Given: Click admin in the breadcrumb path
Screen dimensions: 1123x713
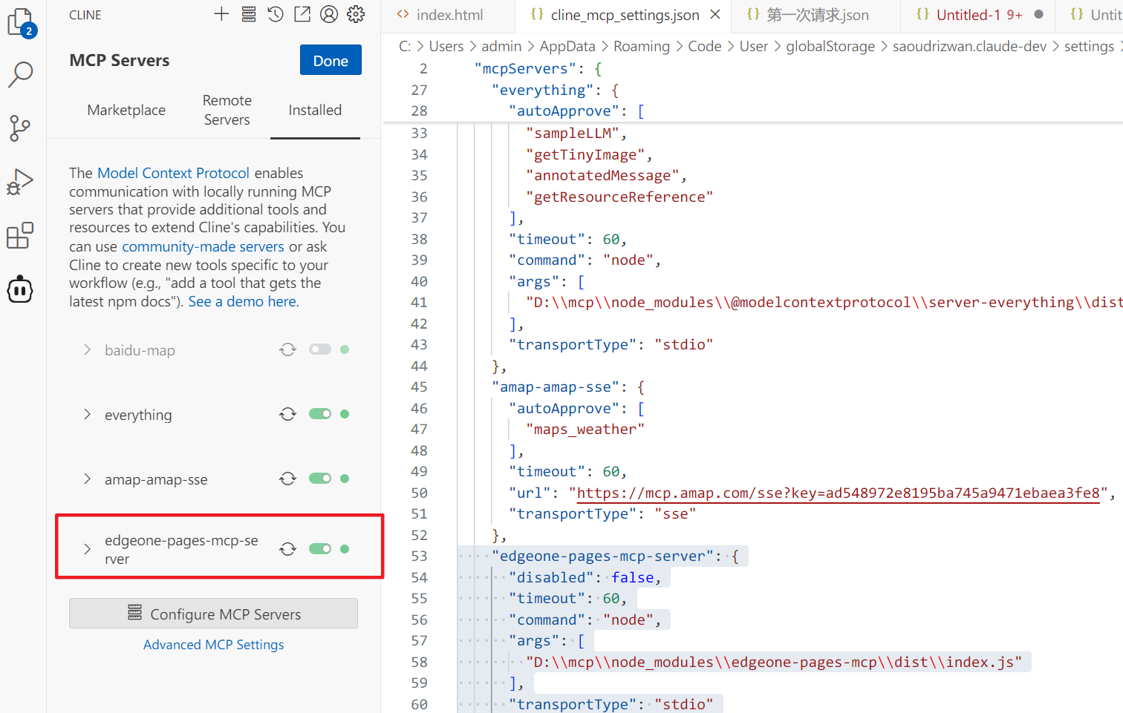Looking at the screenshot, I should 501,46.
